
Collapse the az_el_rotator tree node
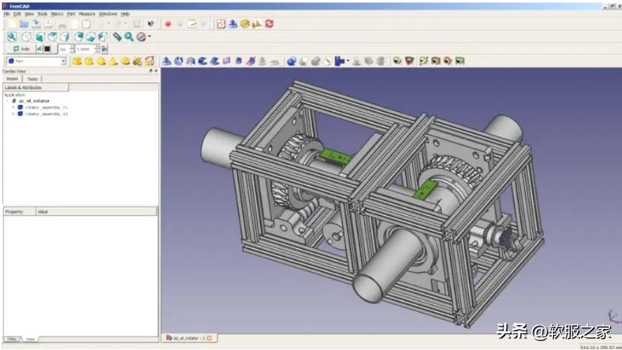coord(7,100)
